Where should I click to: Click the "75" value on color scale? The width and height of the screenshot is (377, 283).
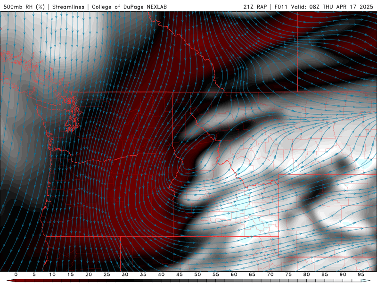(x=288, y=275)
